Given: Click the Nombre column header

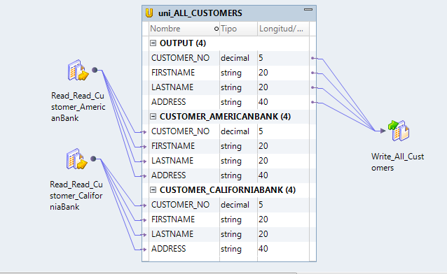Looking at the screenshot, I should (x=184, y=29).
